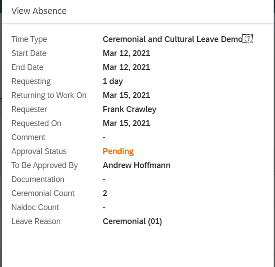This screenshot has height=267, width=275.
Task: Click the Documentation label
Action: coord(38,179)
